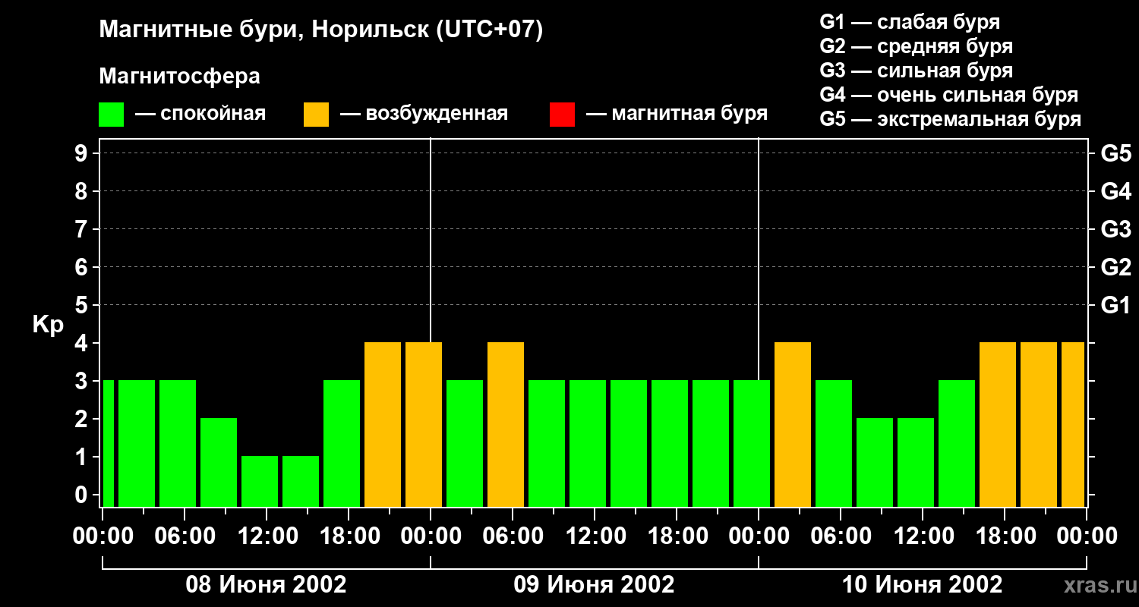Click the orange 'возбужденная' legend swatch

point(317,115)
